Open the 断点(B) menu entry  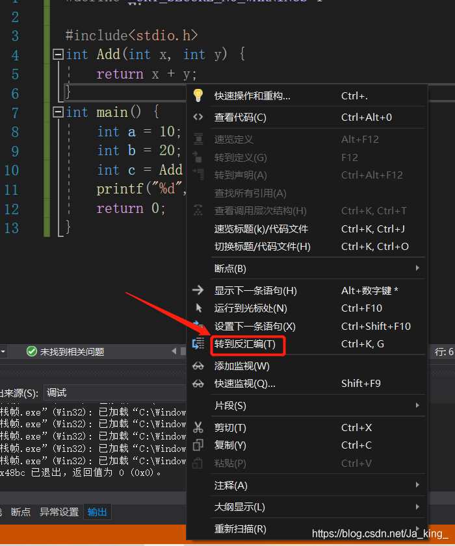tap(307, 269)
